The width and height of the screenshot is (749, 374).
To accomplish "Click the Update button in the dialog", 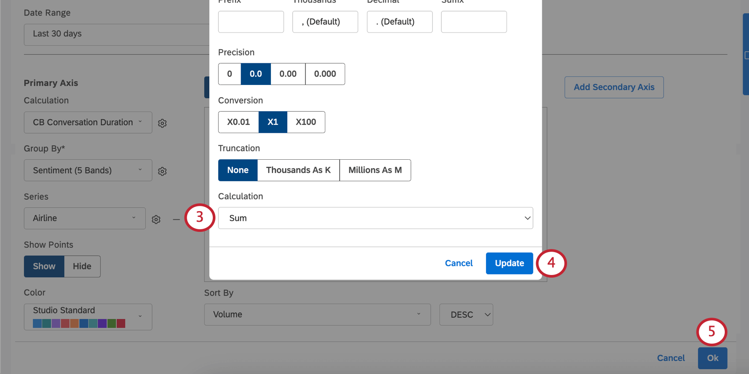I will click(x=509, y=263).
